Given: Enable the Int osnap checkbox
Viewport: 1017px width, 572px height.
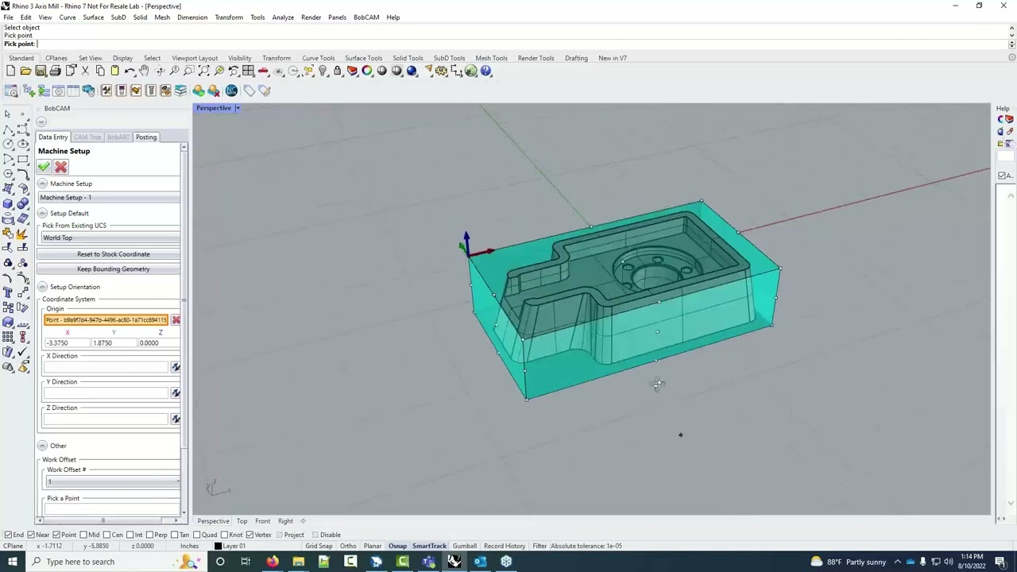Looking at the screenshot, I should (130, 535).
